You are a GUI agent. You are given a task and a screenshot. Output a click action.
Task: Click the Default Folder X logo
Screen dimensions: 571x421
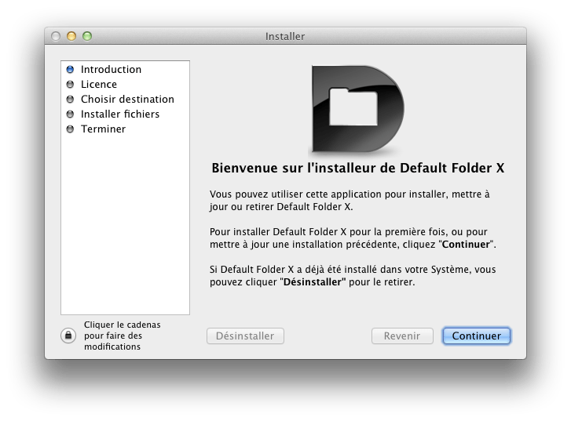coord(357,109)
